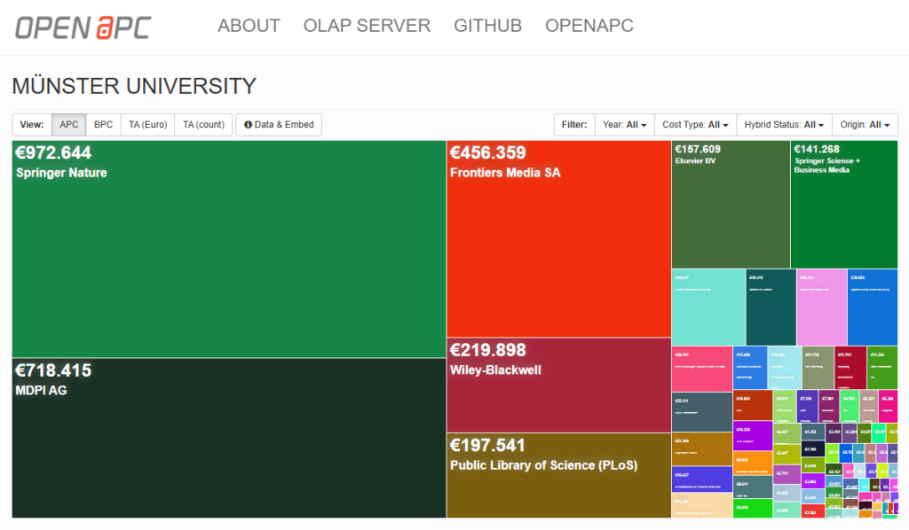Select the rust-red treemap tile
The height and width of the screenshot is (530, 909).
tap(753, 406)
